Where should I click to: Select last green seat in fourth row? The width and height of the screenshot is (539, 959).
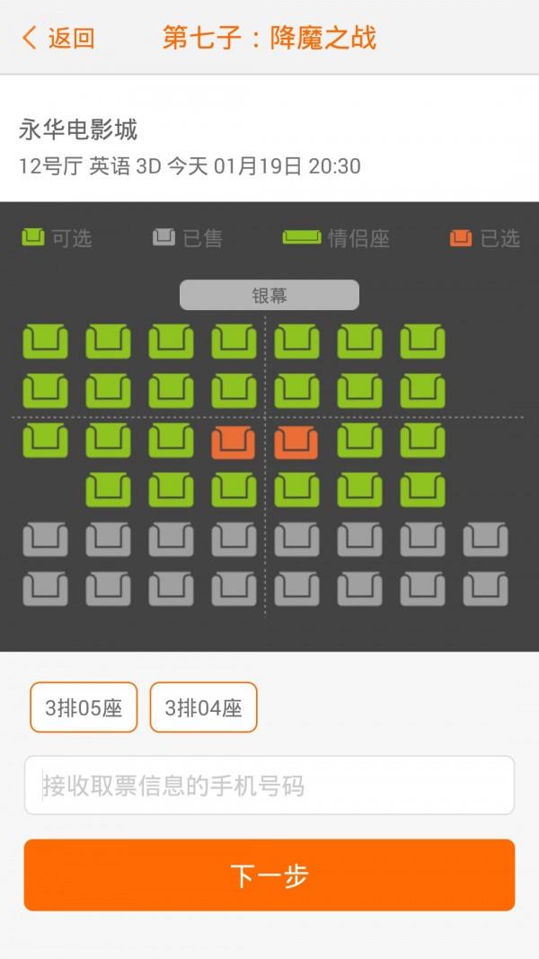423,490
